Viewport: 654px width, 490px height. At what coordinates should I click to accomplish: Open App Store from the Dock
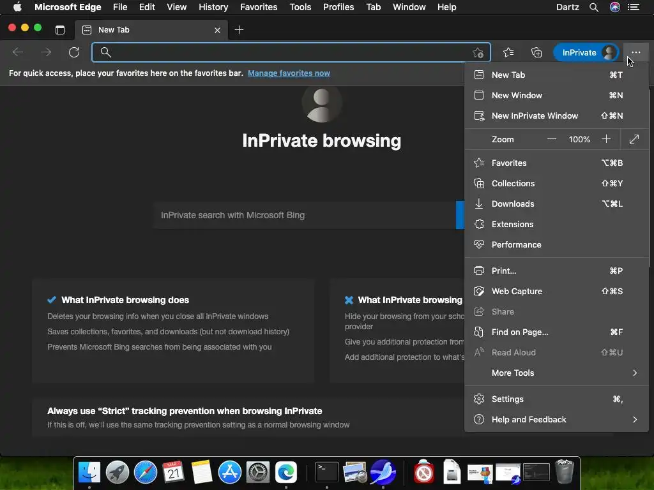tap(230, 472)
